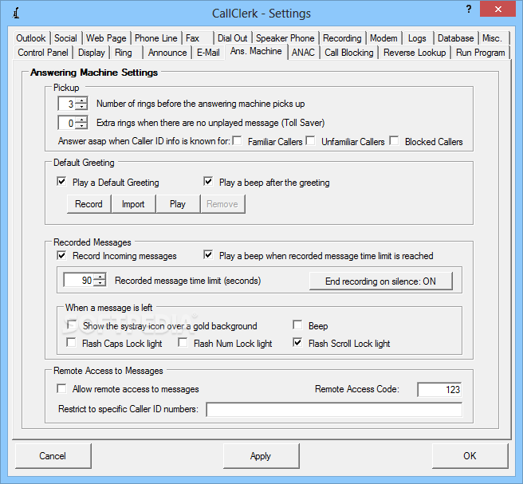Image resolution: width=523 pixels, height=484 pixels.
Task: Enable answer asap for Unfamiliar Callers
Action: [x=311, y=141]
